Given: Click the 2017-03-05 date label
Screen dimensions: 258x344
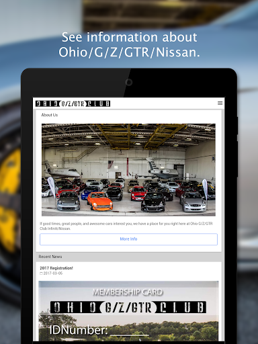Looking at the screenshot, I should (53, 273).
